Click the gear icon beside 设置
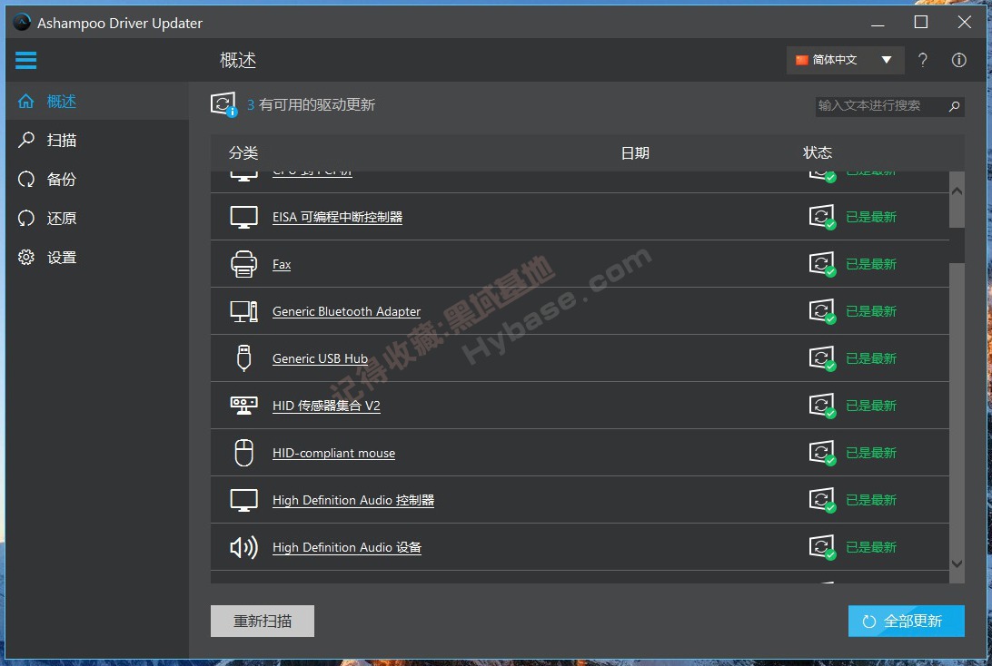Viewport: 992px width, 666px height. click(26, 257)
